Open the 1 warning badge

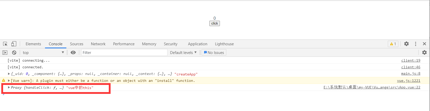pos(393,44)
